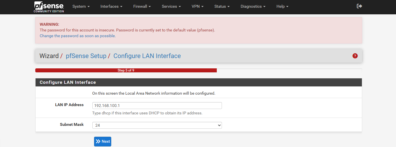Click the logout icon in the navbar
Image resolution: width=396 pixels, height=147 pixels.
359,6
